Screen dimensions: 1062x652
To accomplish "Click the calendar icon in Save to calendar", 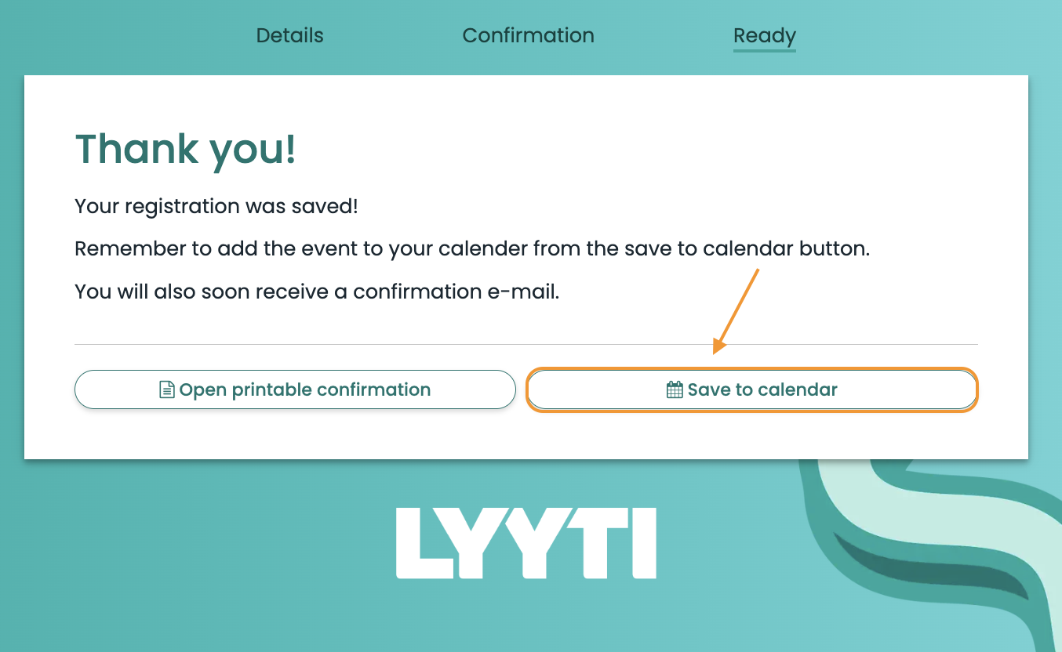I will pyautogui.click(x=674, y=390).
